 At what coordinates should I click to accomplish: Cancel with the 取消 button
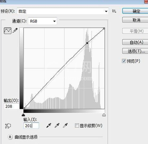[x=135, y=20]
